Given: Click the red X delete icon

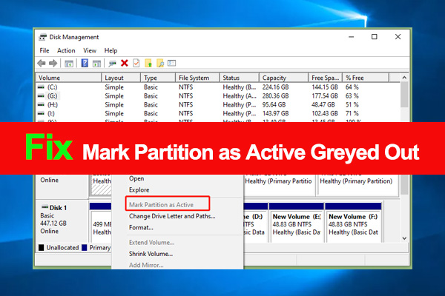Looking at the screenshot, I should pos(125,63).
